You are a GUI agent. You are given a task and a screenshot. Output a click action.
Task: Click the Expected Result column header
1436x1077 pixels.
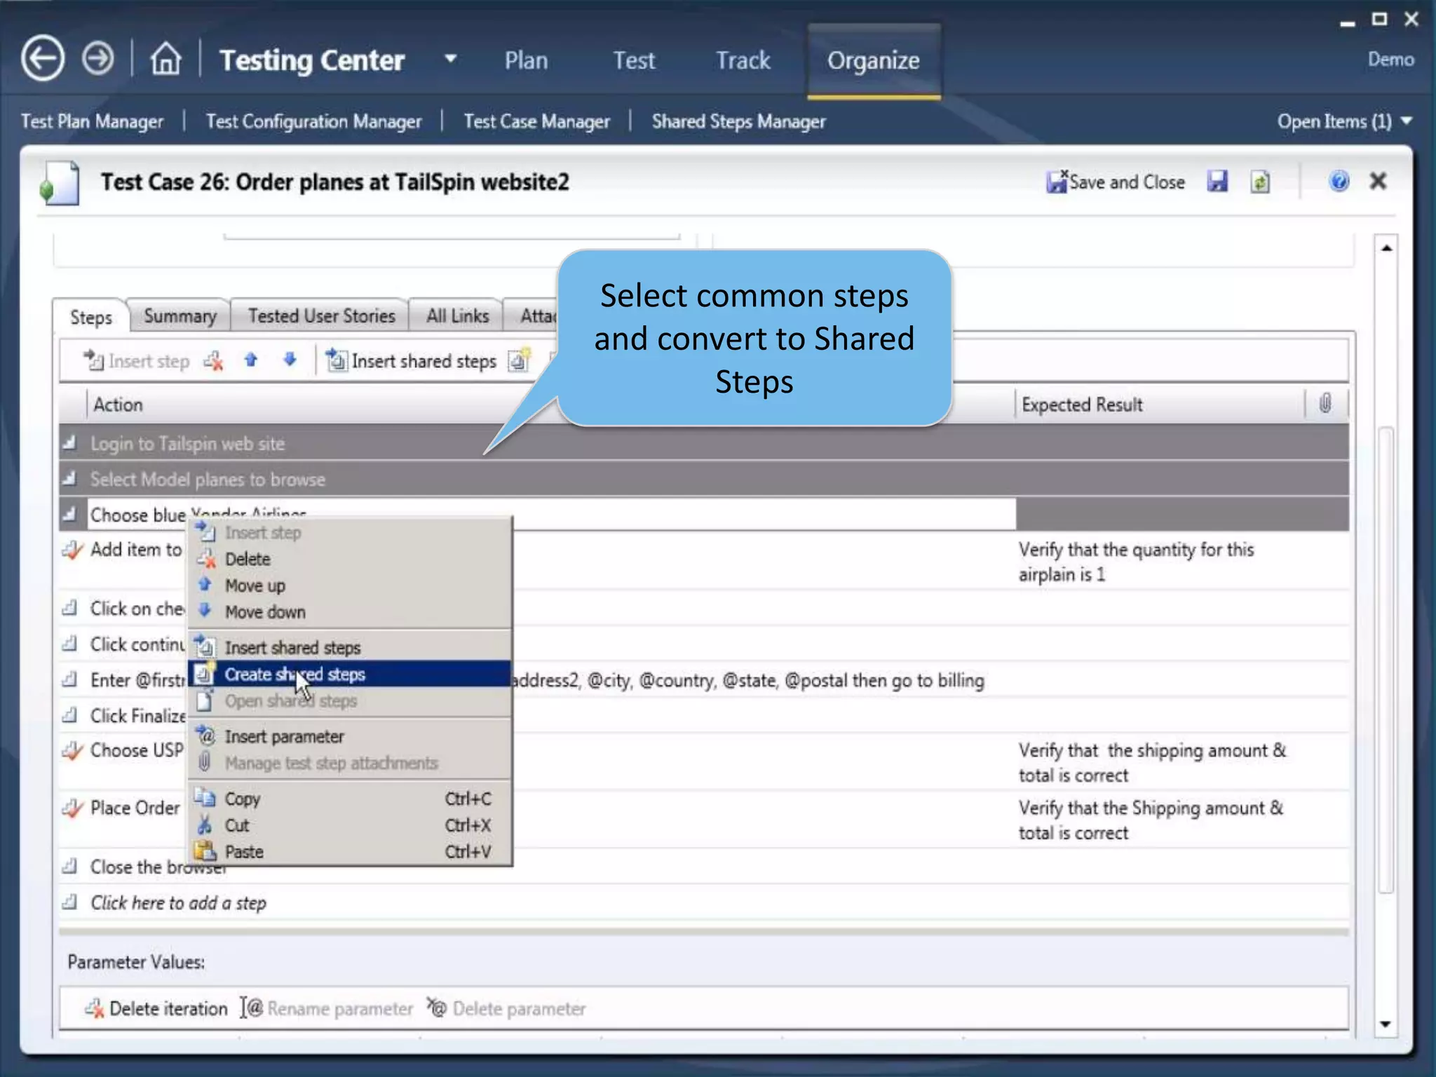point(1082,405)
